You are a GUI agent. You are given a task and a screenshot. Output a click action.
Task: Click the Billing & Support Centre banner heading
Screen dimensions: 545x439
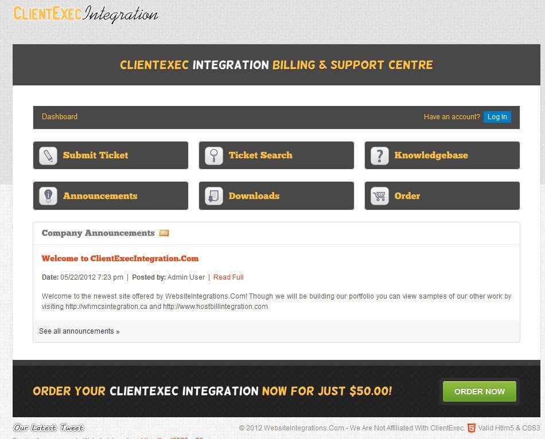click(x=277, y=65)
